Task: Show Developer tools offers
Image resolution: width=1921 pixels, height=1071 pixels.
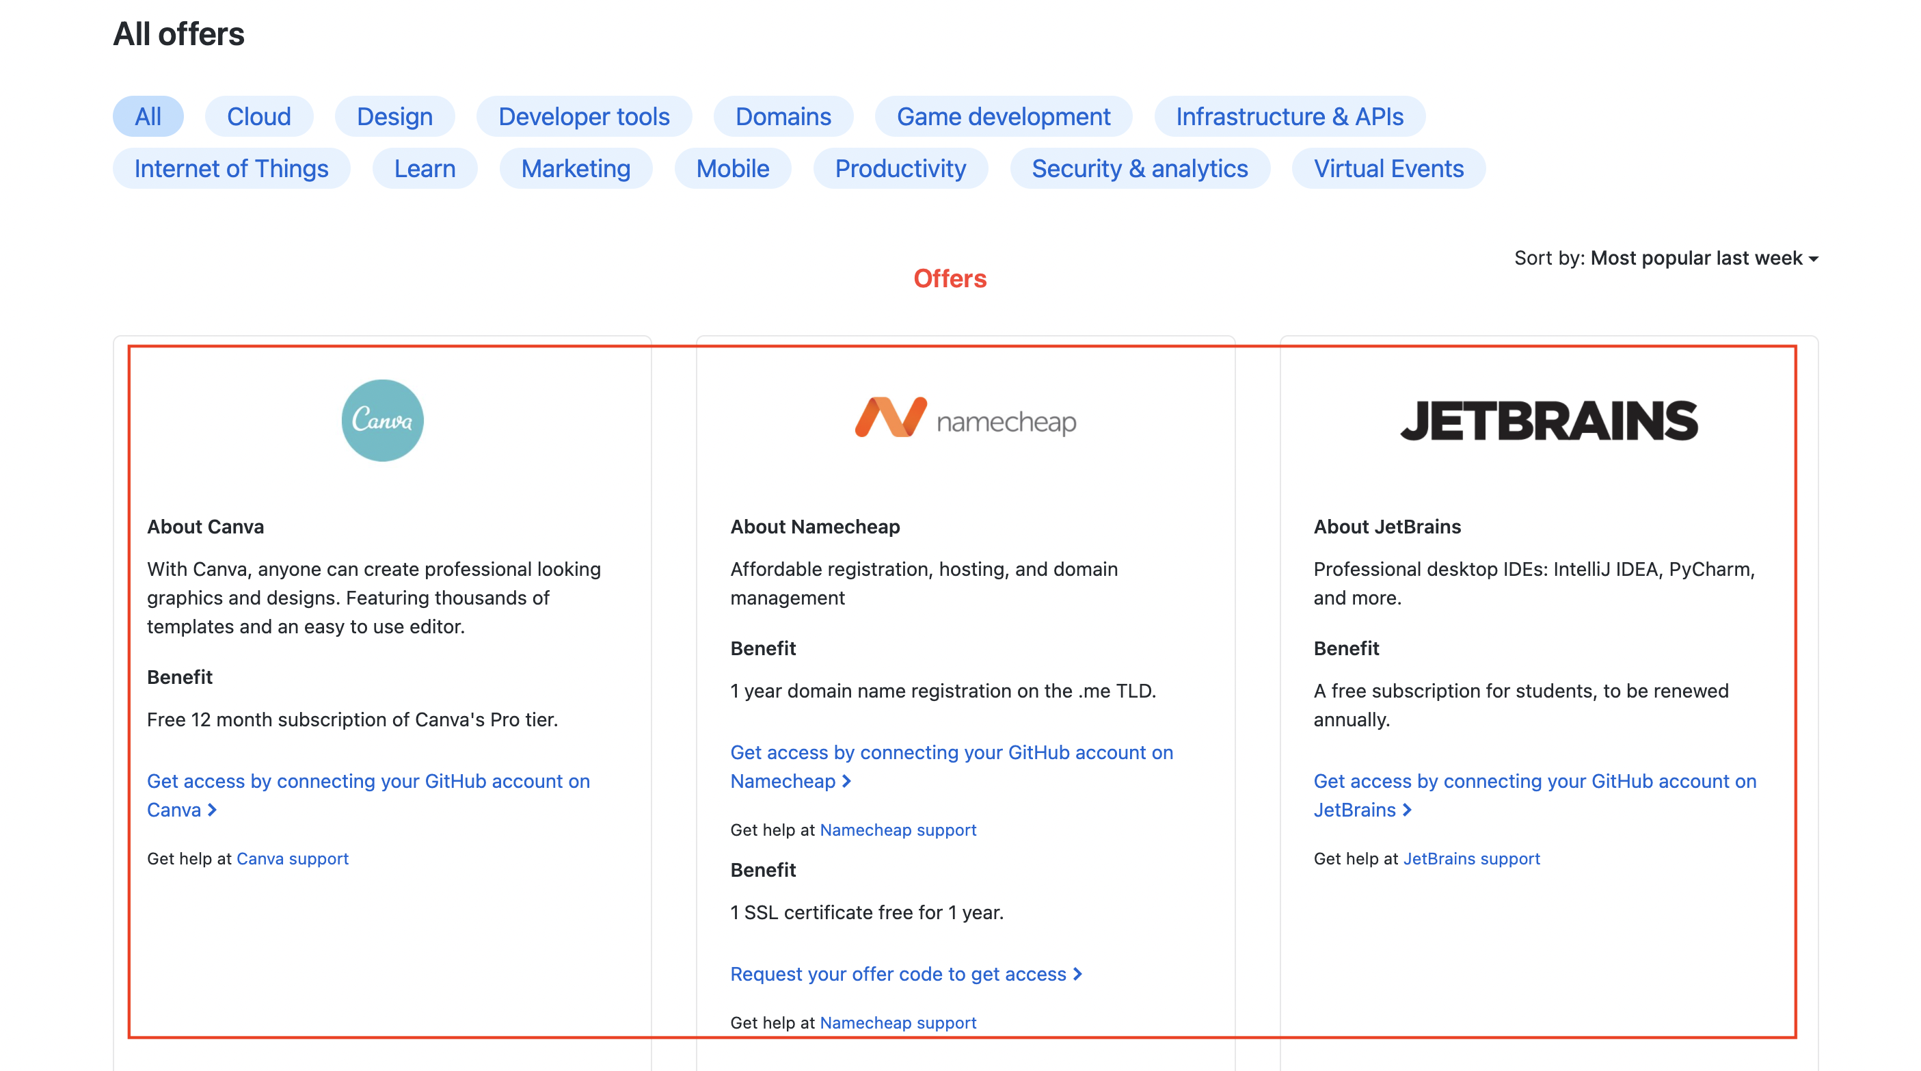Action: 584,116
